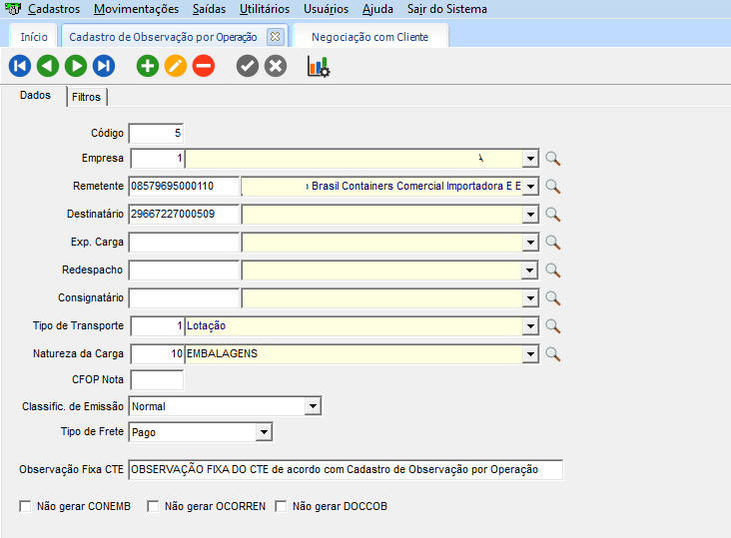Open the Ajuda menu
The image size is (731, 538).
377,9
